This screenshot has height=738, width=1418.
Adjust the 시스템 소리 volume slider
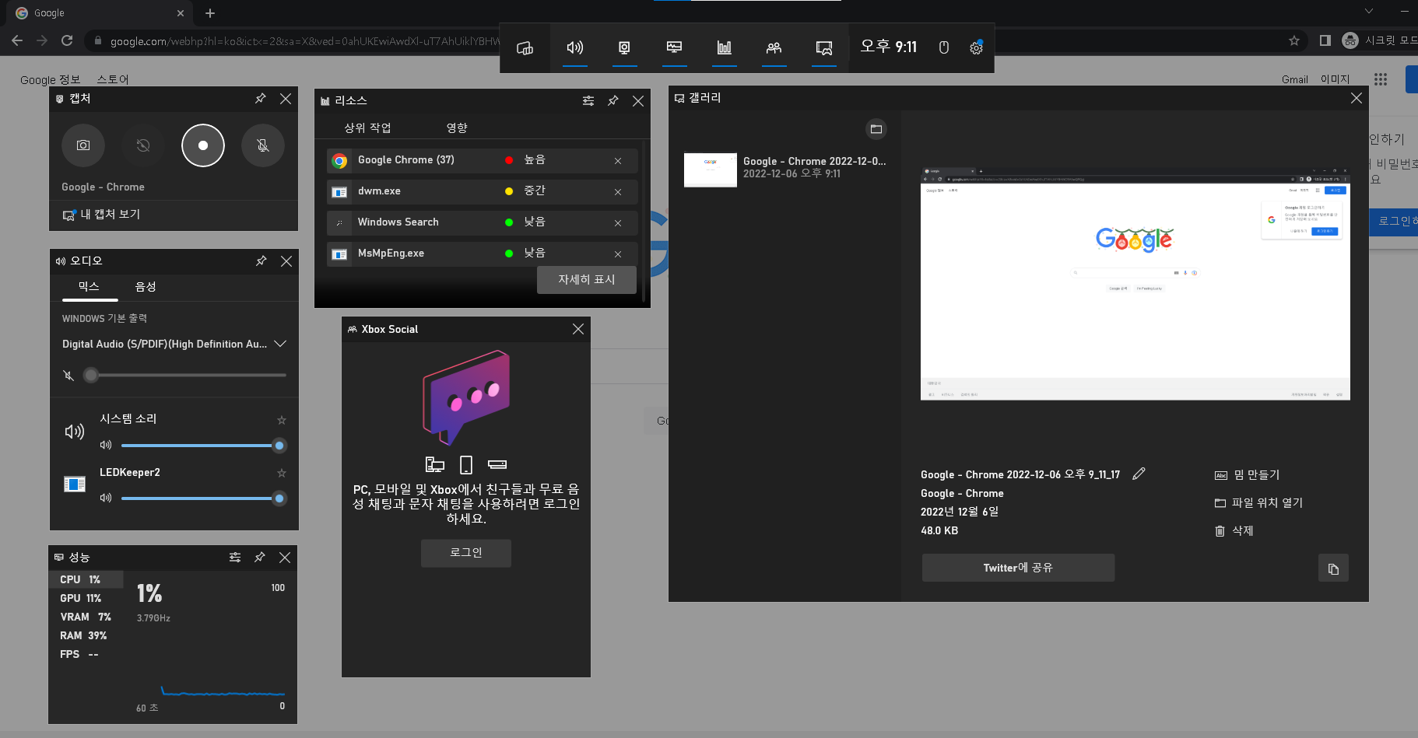pyautogui.click(x=204, y=446)
